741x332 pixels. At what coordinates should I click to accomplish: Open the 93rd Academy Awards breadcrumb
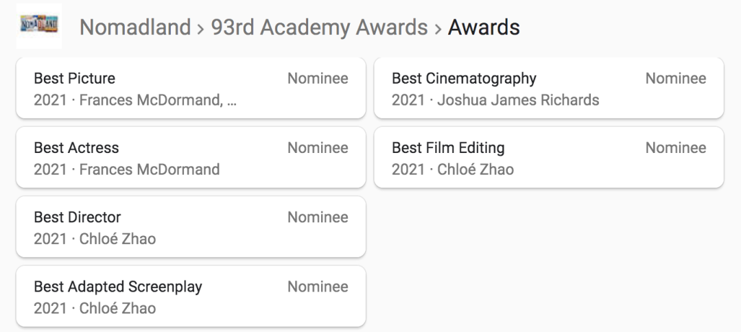click(320, 27)
